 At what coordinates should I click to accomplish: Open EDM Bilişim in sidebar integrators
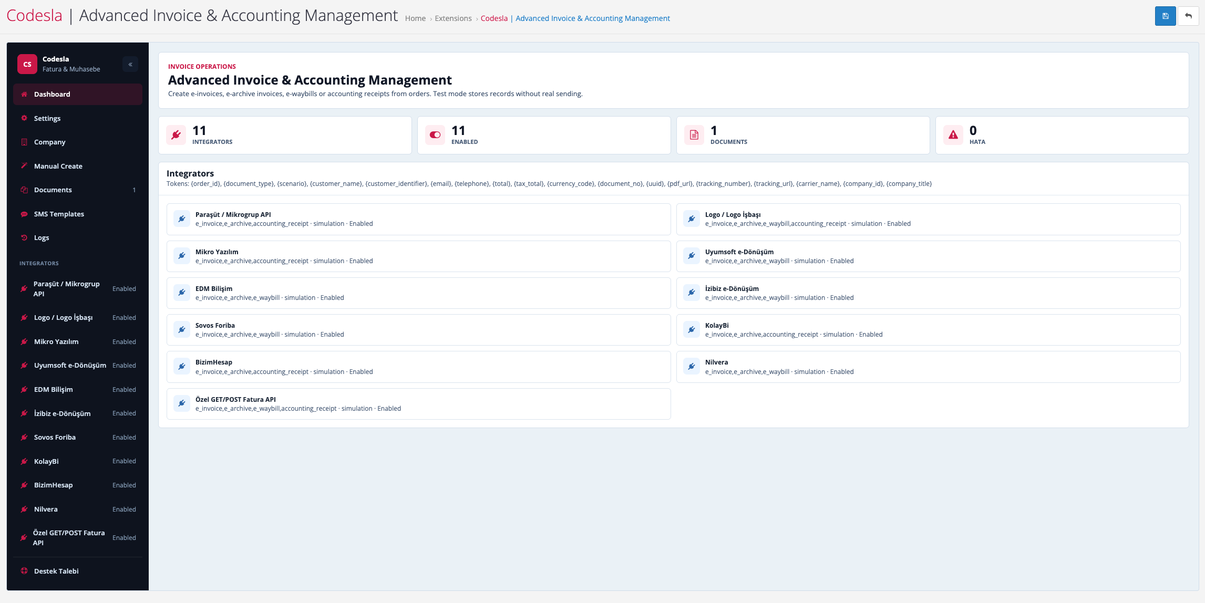pos(78,389)
